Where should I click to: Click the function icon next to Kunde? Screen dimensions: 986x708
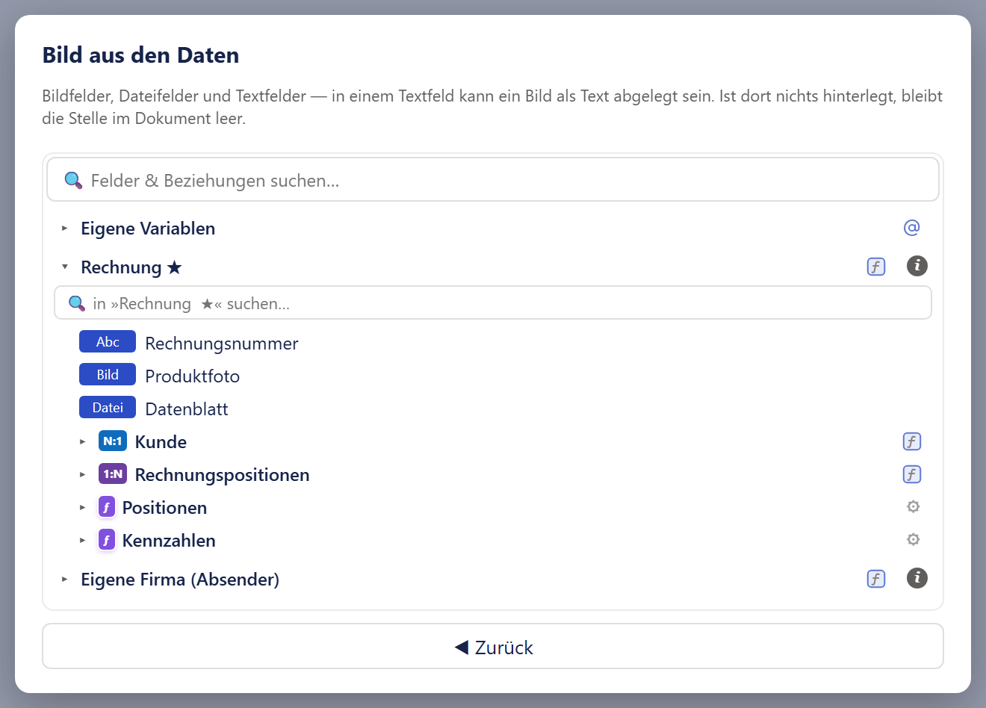(912, 441)
